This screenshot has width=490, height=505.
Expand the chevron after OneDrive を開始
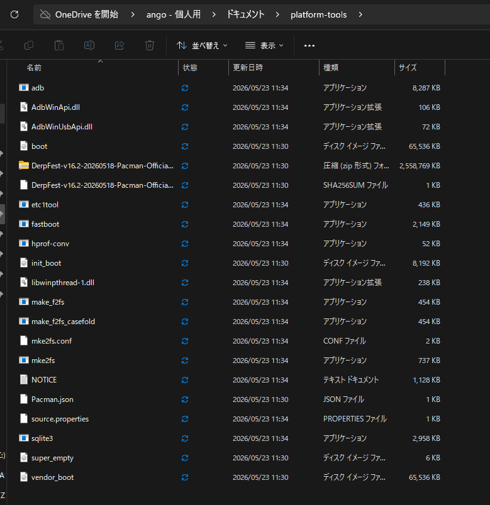click(x=133, y=14)
